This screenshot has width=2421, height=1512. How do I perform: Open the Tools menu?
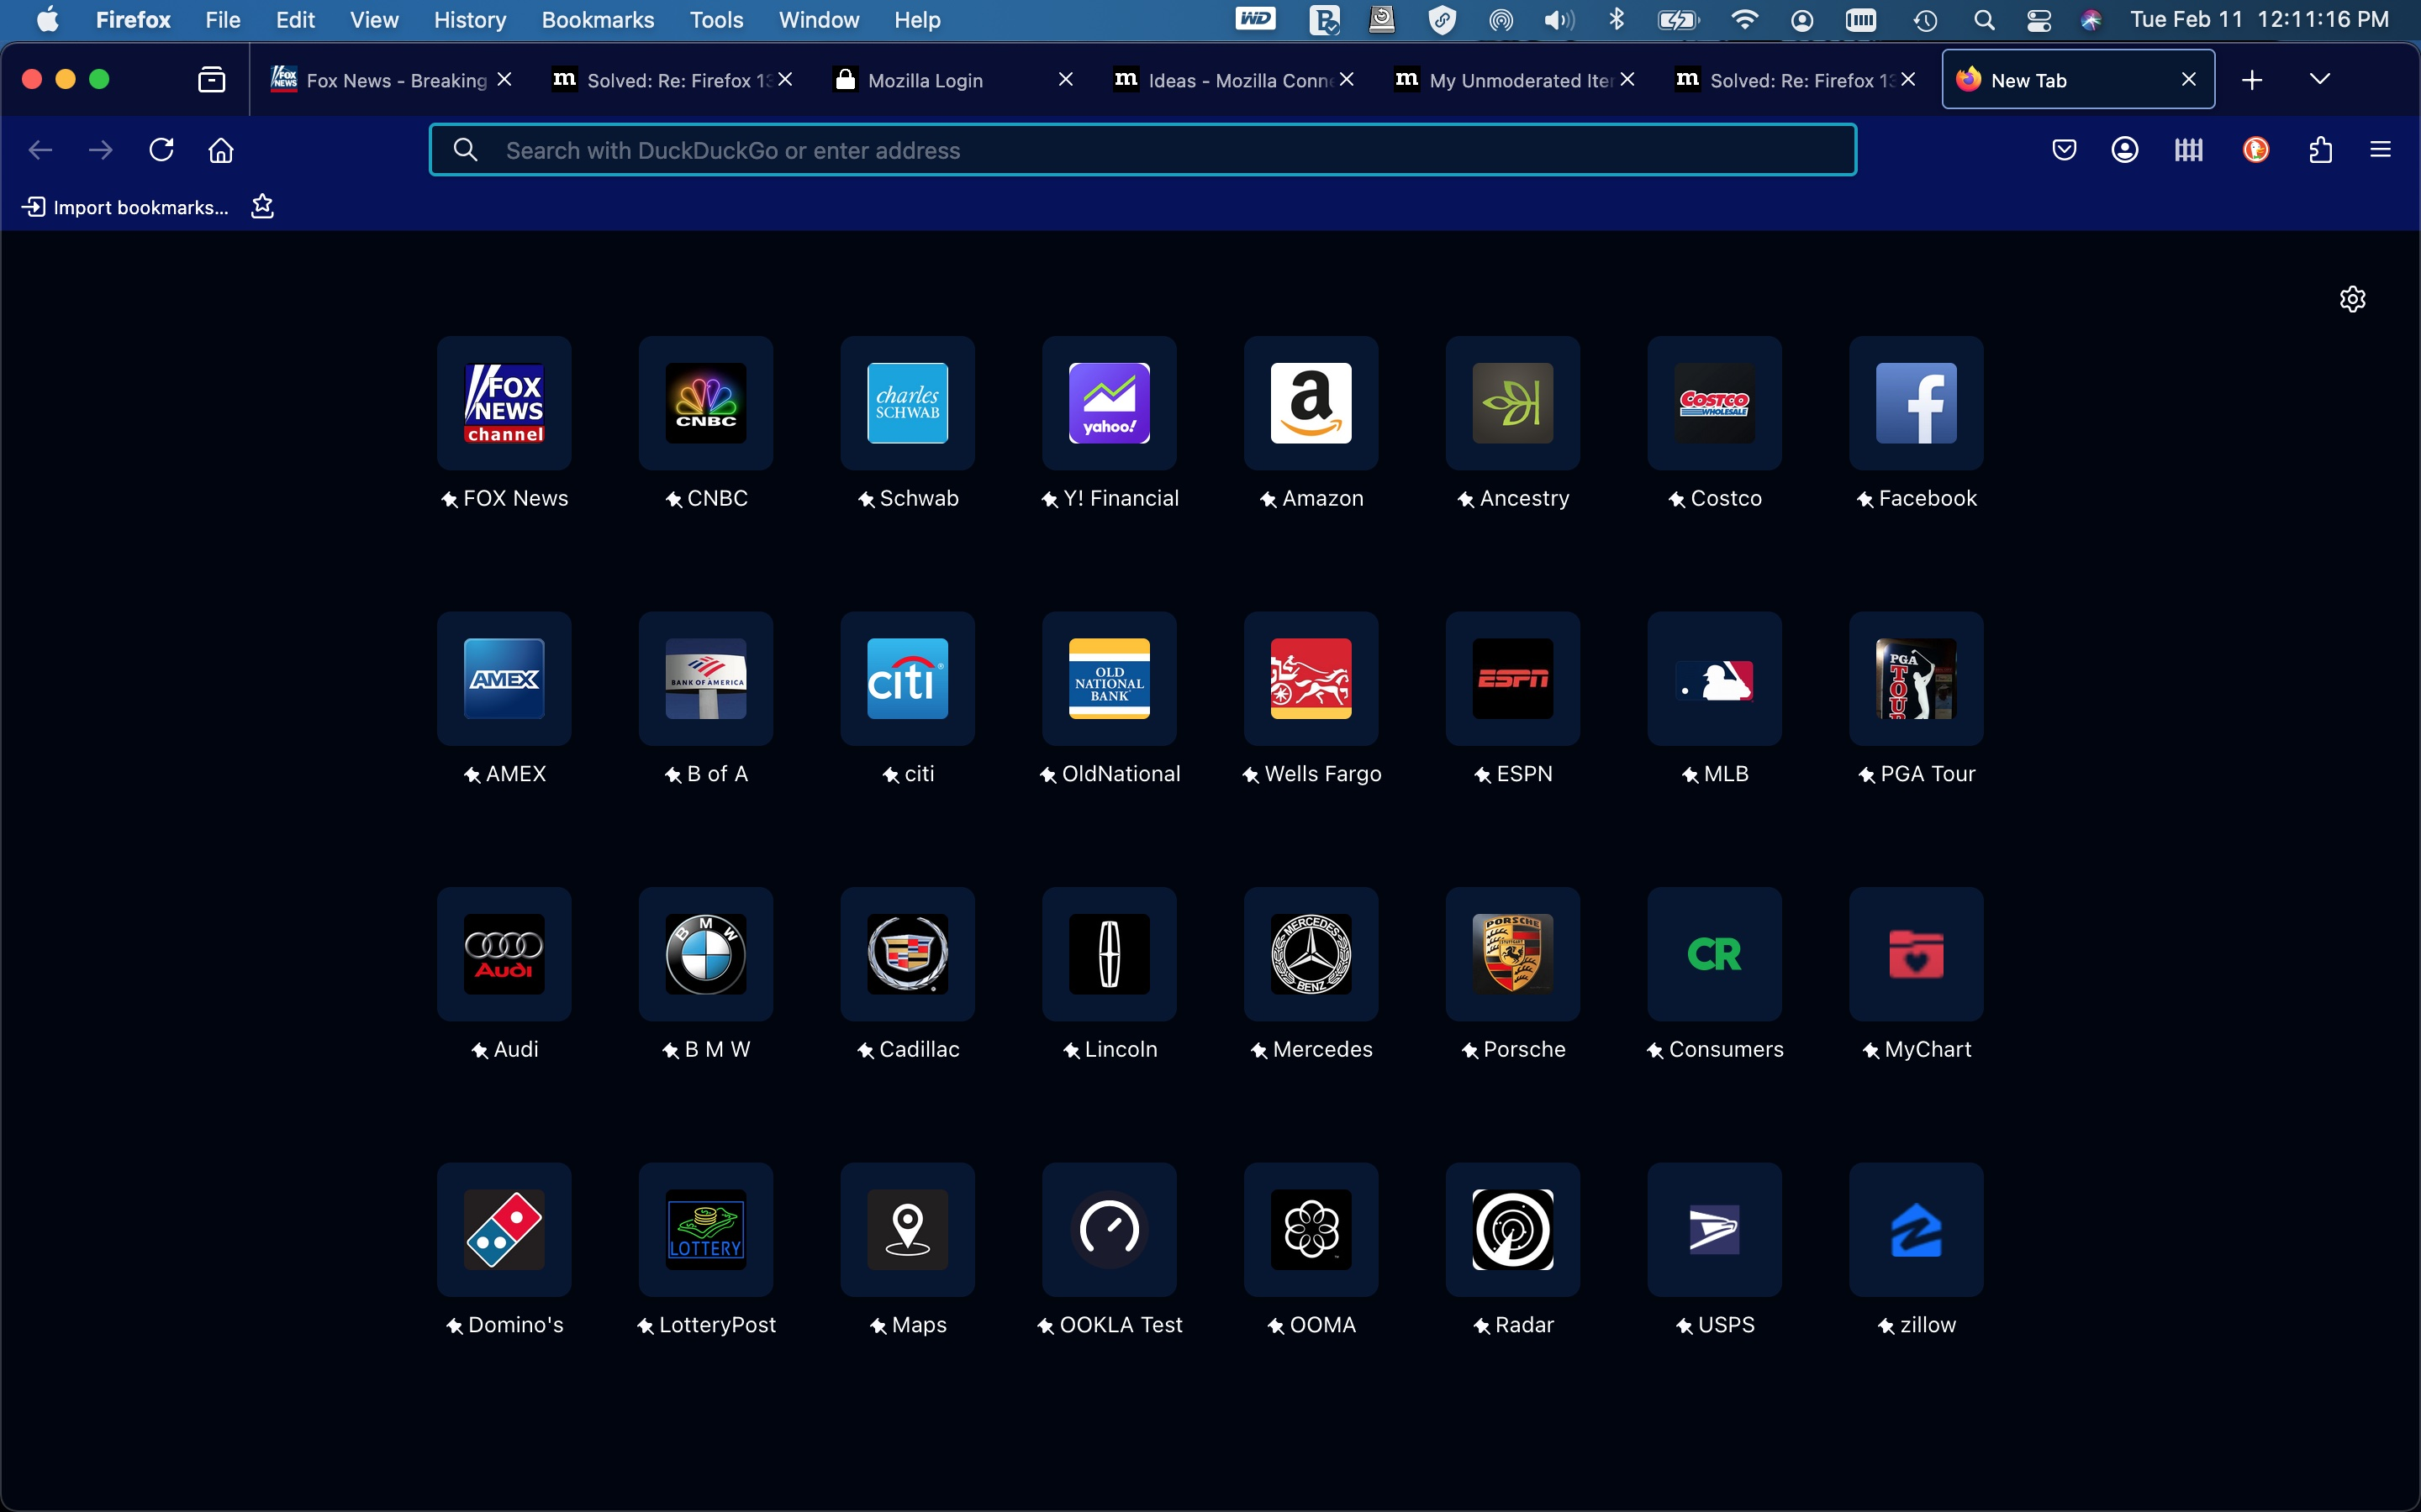(715, 20)
